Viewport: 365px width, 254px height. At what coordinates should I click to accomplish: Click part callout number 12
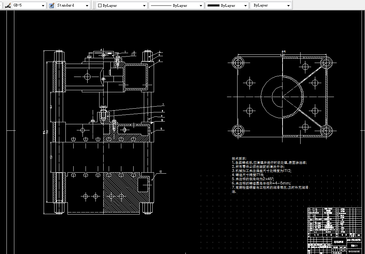161,172
